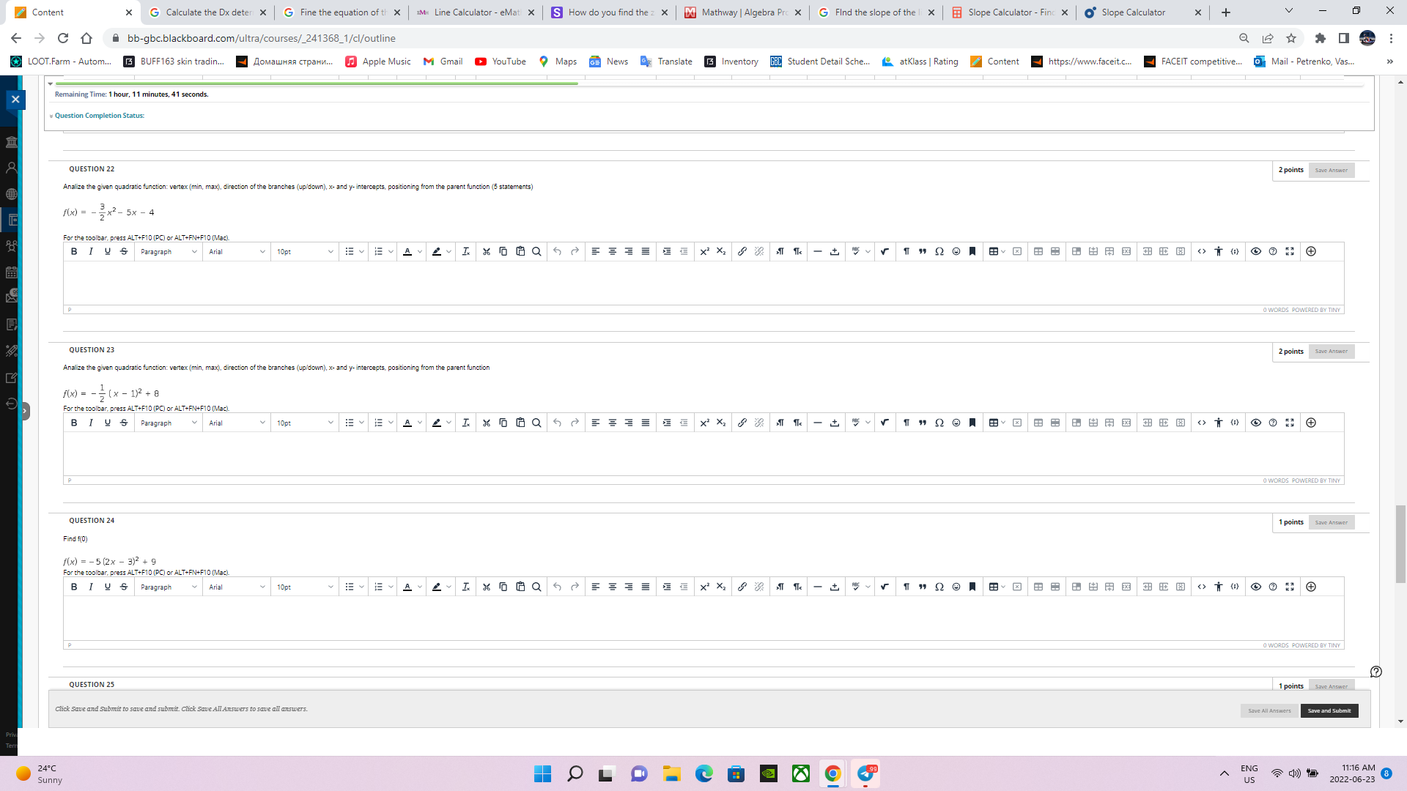Open the Paragraph format dropdown for Question 22
This screenshot has width=1407, height=791.
tap(169, 251)
